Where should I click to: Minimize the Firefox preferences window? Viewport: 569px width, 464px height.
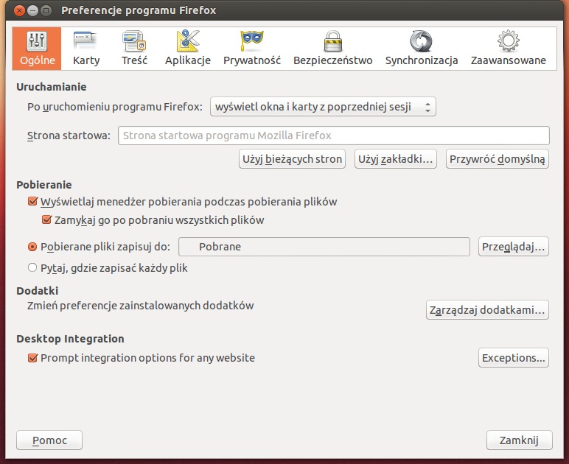point(32,10)
